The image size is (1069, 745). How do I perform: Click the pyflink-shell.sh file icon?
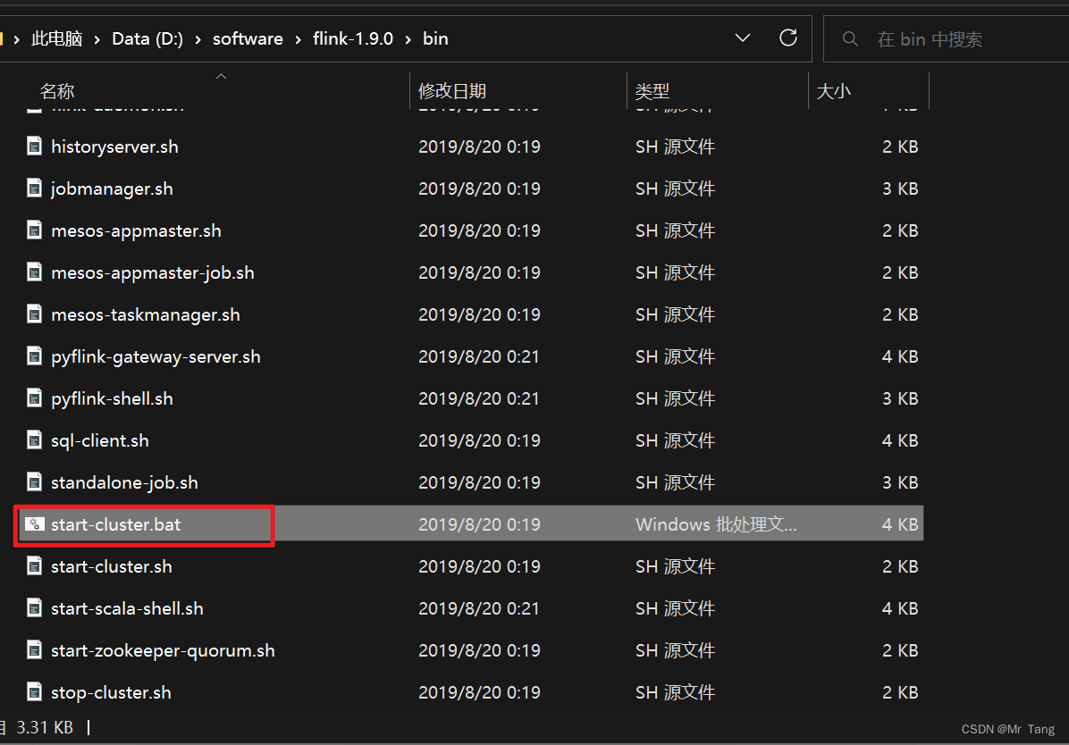[34, 398]
